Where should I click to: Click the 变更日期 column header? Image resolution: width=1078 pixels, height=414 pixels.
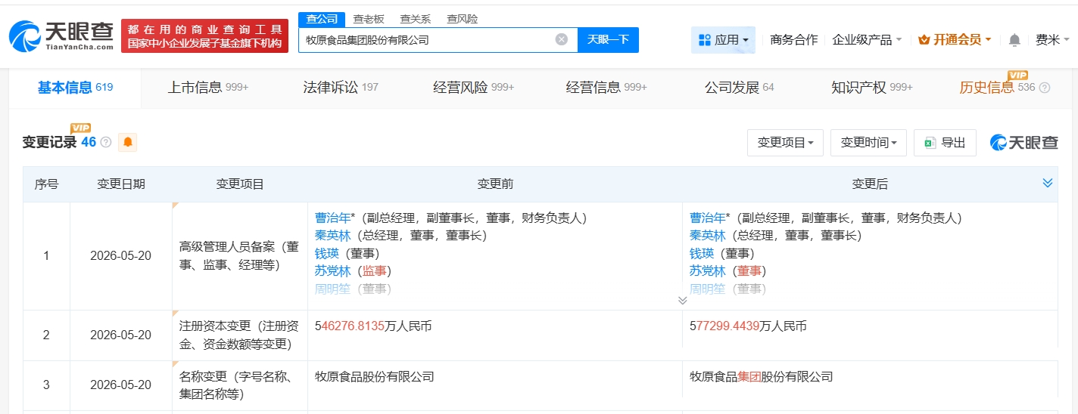(121, 184)
